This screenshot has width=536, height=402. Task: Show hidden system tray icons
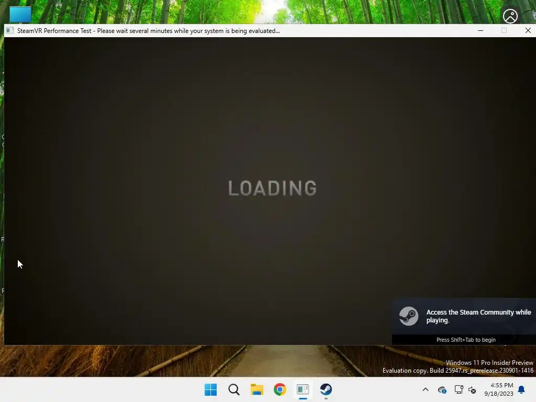tap(425, 389)
